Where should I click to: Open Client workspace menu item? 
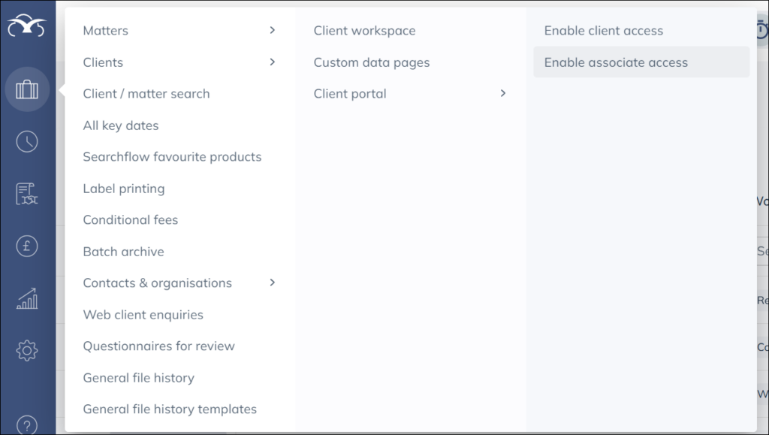364,31
